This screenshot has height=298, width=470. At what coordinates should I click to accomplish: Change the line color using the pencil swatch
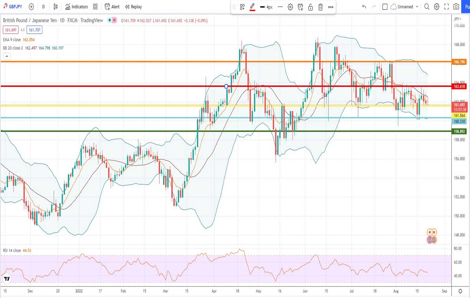tap(252, 7)
